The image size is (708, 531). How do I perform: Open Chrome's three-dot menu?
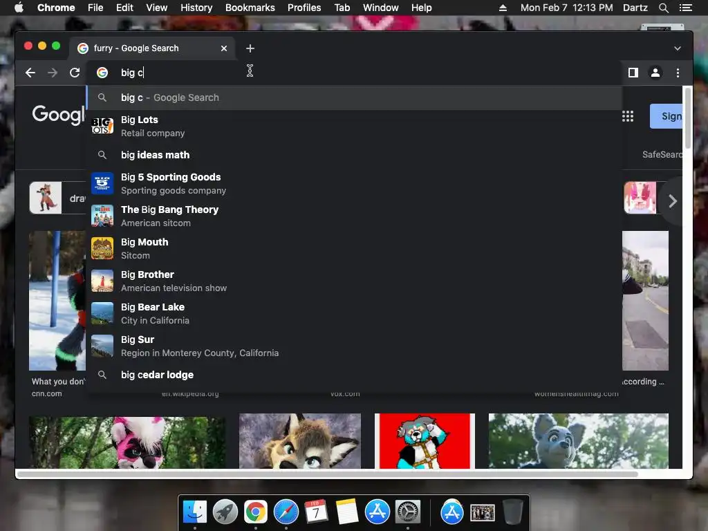coord(678,73)
